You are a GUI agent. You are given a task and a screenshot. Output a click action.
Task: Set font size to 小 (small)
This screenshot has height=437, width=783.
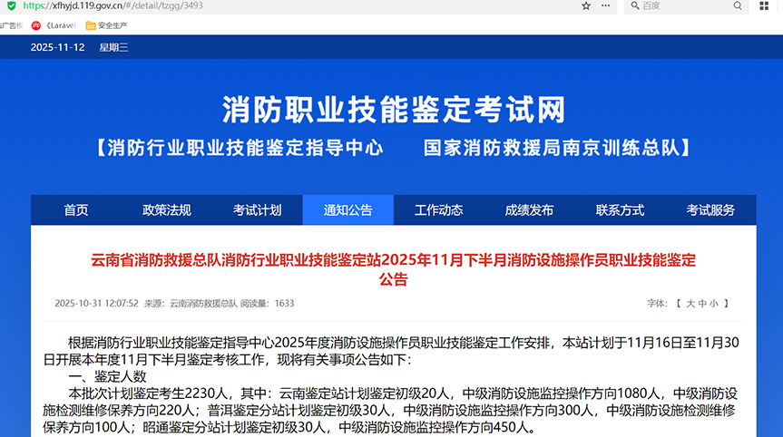[714, 304]
